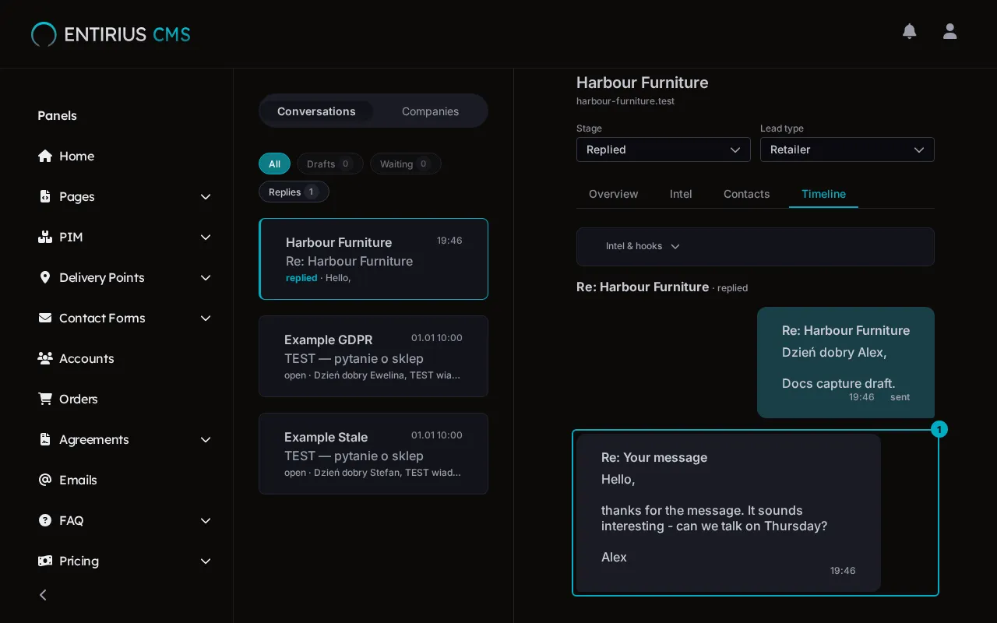
Task: Expand the Contact Forms chevron
Action: click(x=206, y=319)
